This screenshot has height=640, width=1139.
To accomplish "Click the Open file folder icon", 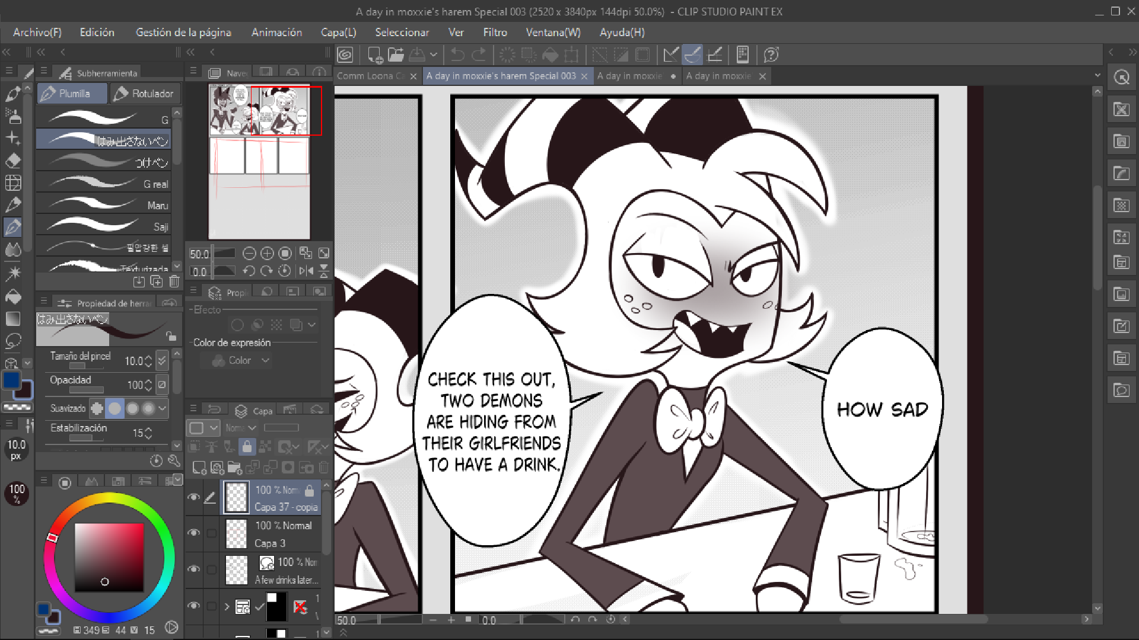I will [396, 55].
